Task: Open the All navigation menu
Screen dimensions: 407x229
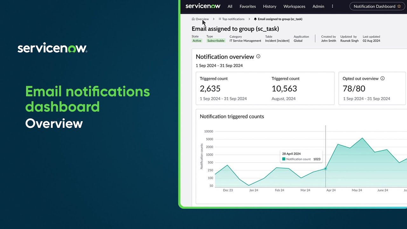Action: click(230, 6)
